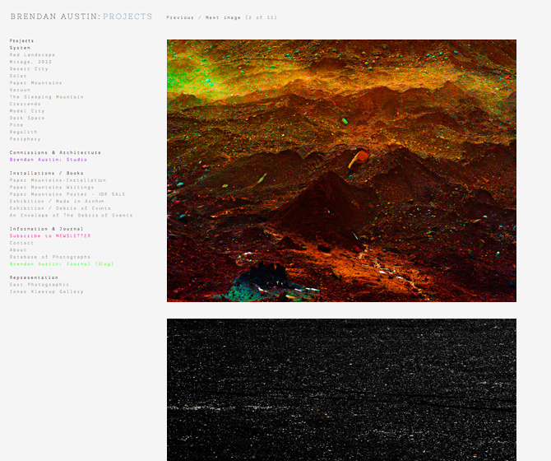
Task: Open the Regolith project
Action: tap(24, 132)
